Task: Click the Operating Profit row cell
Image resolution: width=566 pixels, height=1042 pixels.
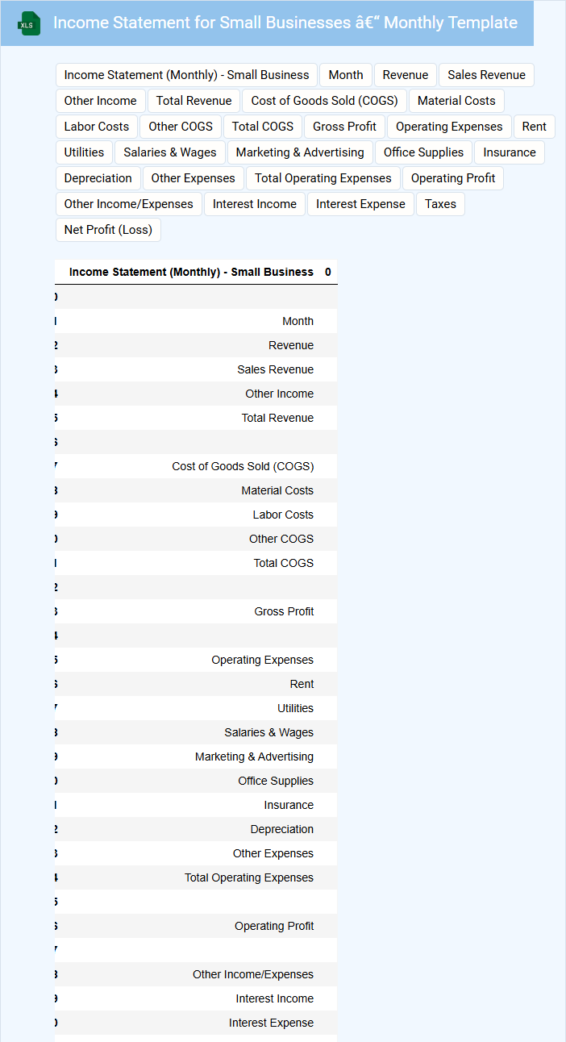Action: coord(274,926)
